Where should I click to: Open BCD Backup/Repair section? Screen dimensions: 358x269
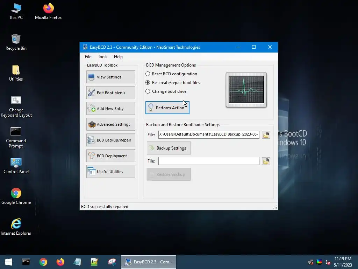(x=111, y=140)
